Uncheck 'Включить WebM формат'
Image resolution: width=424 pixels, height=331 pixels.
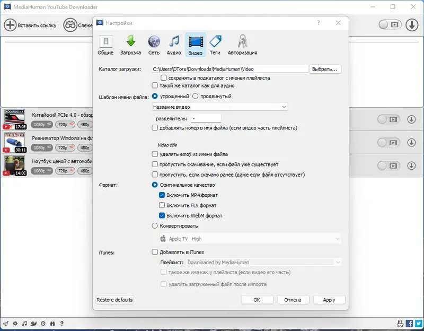tap(162, 215)
